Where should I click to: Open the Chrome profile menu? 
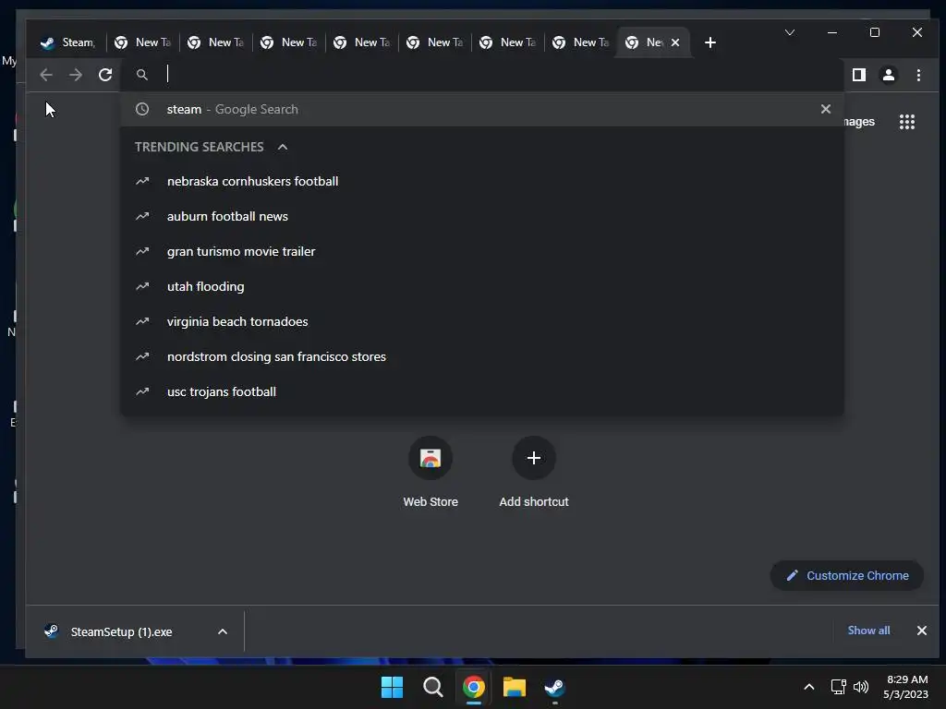(x=888, y=75)
